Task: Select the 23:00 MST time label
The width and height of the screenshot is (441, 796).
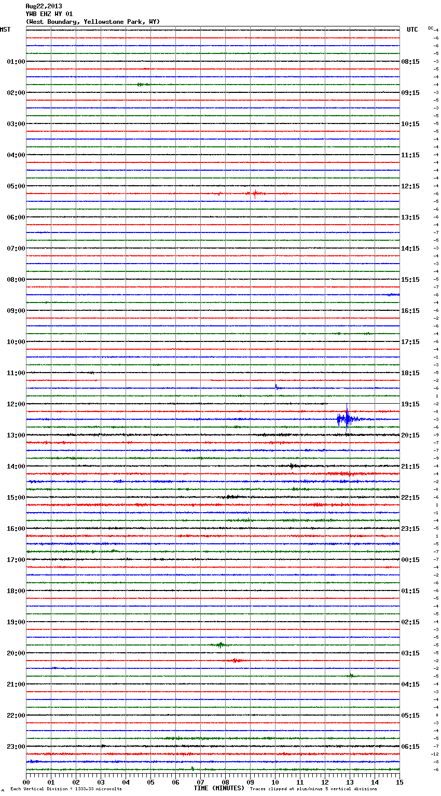Action: (x=16, y=746)
